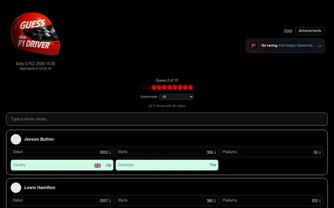Viewport: 334px width, 208px height.
Task: Click the green Country GB cell
Action: point(62,165)
